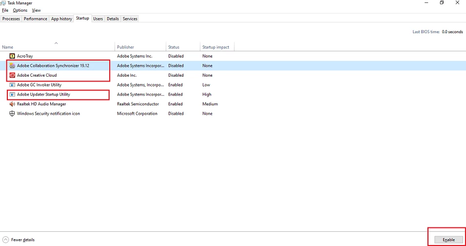Select the Adobe GC Invoker Utility entry
466x246 pixels.
pos(39,85)
